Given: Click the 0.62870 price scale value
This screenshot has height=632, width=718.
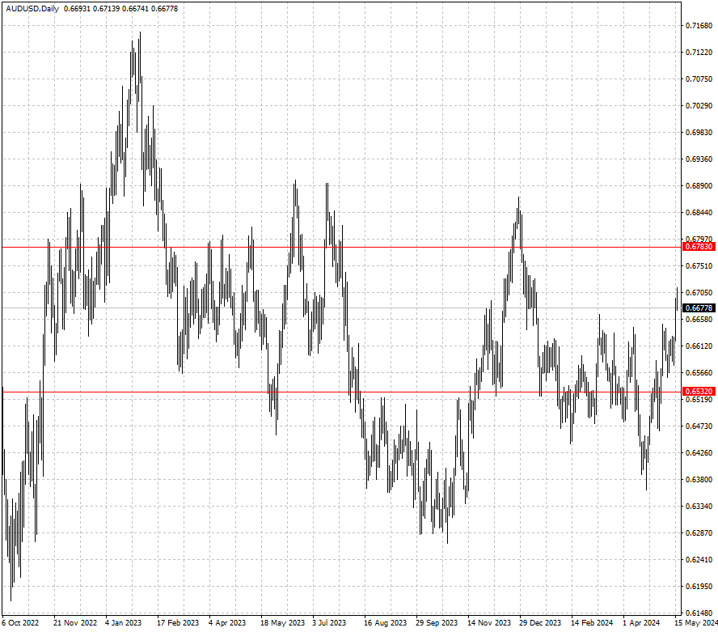Looking at the screenshot, I should click(x=699, y=533).
